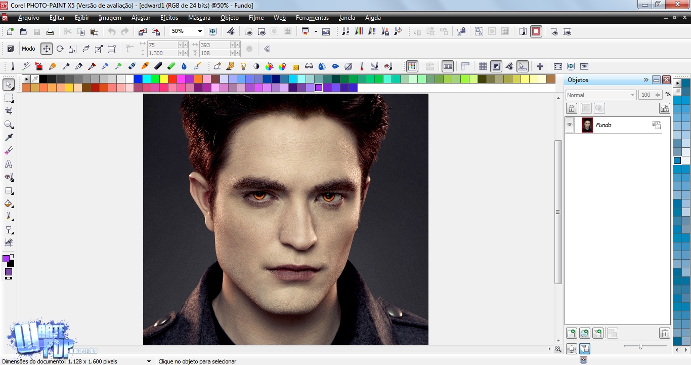Image resolution: width=691 pixels, height=365 pixels.
Task: Choose the light bulb dodge effect tool
Action: [x=243, y=66]
